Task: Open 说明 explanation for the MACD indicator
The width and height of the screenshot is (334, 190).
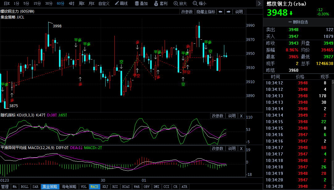Action: 232,148
